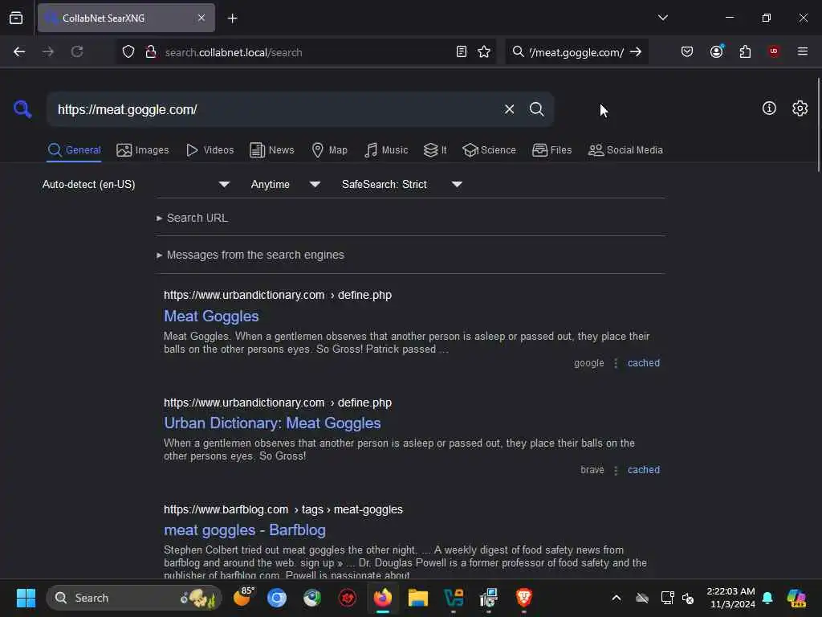Click the page vertical scrollbar
Image resolution: width=822 pixels, height=617 pixels.
[x=818, y=124]
